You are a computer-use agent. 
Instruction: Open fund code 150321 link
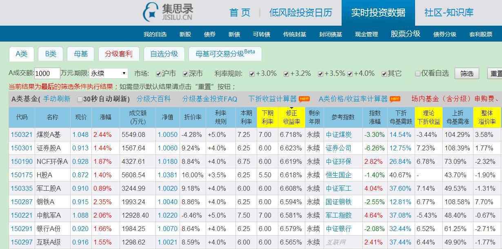pos(21,135)
